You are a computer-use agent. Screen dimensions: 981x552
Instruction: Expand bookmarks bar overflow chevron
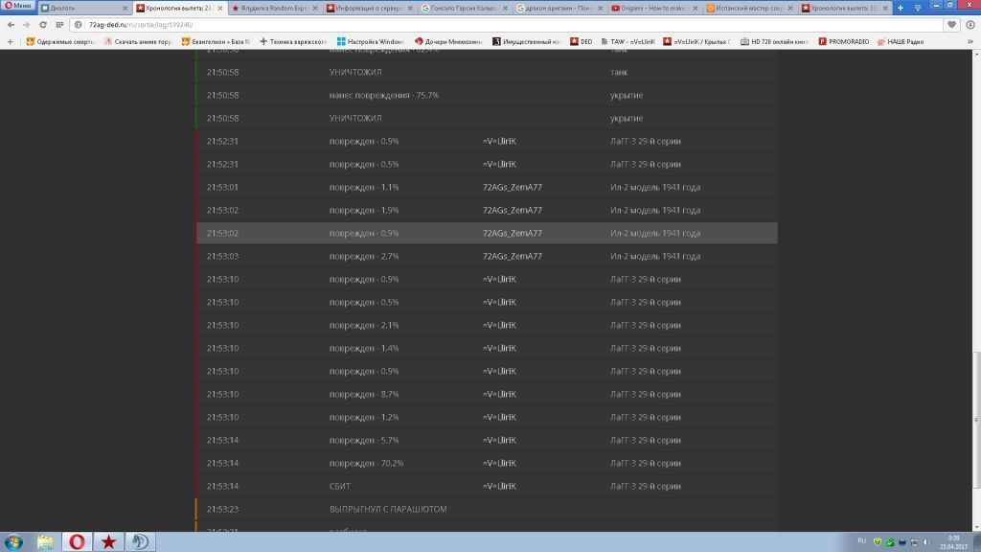pyautogui.click(x=970, y=41)
